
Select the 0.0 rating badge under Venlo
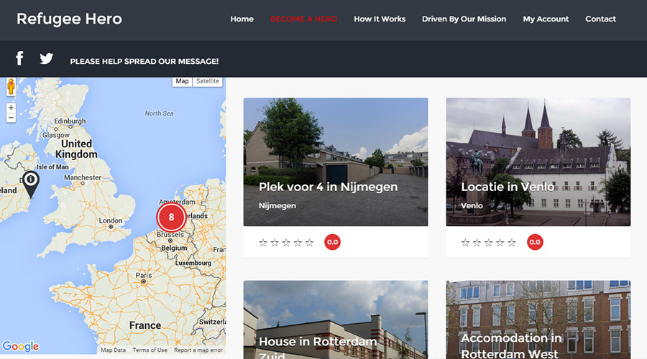[535, 243]
